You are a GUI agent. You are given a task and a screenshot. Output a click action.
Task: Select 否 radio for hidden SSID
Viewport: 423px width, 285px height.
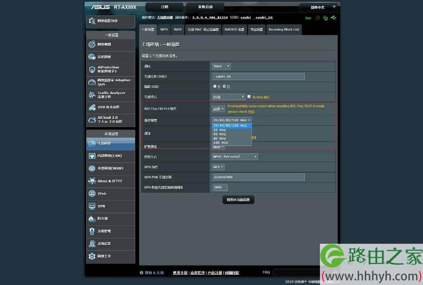click(224, 86)
